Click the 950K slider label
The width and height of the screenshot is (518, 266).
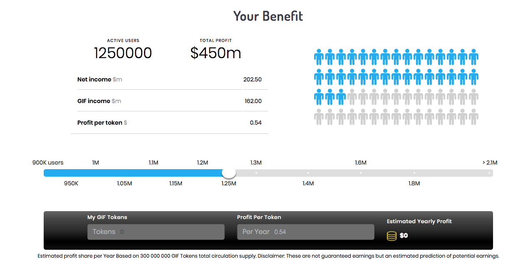(71, 183)
